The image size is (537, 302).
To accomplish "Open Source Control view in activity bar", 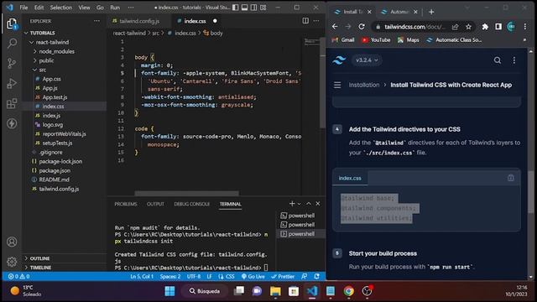I will coord(12,64).
